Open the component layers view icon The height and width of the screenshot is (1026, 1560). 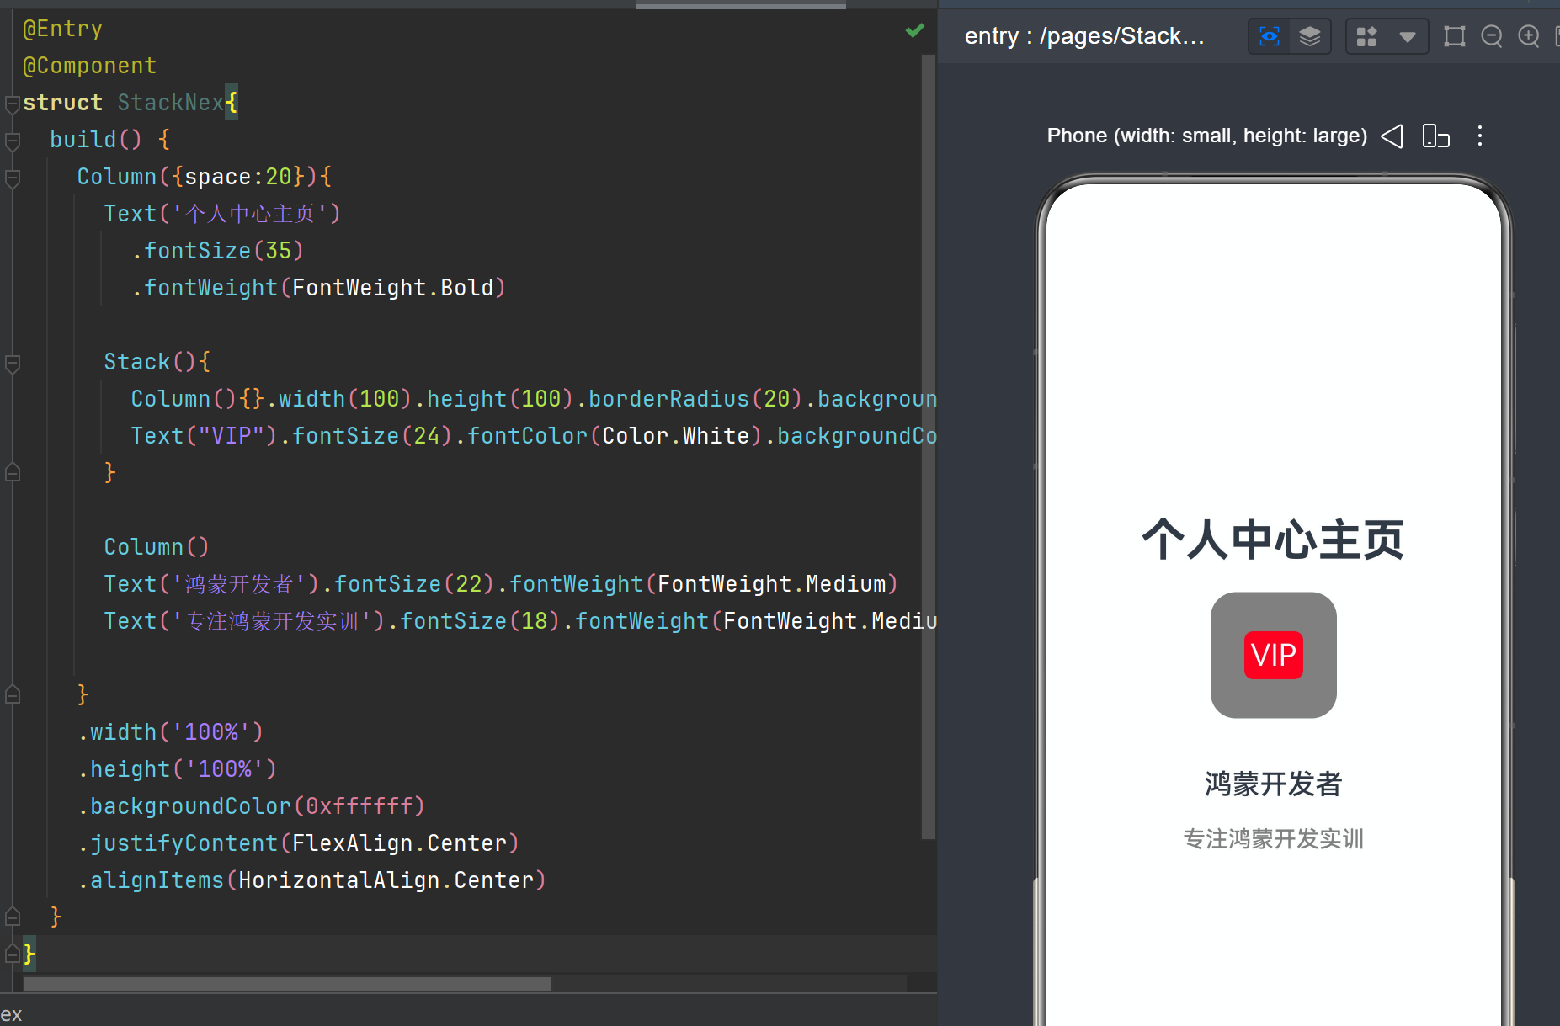pos(1309,36)
